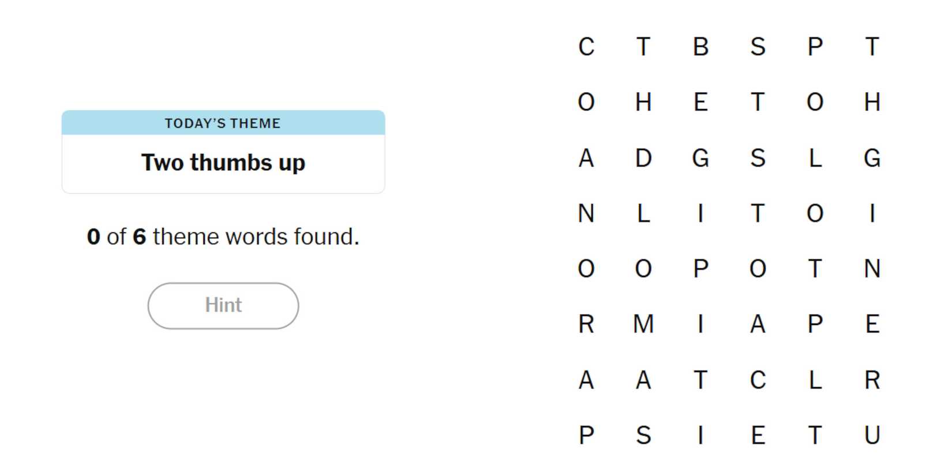Select the C next to T and B
The image size is (952, 476).
pos(586,47)
